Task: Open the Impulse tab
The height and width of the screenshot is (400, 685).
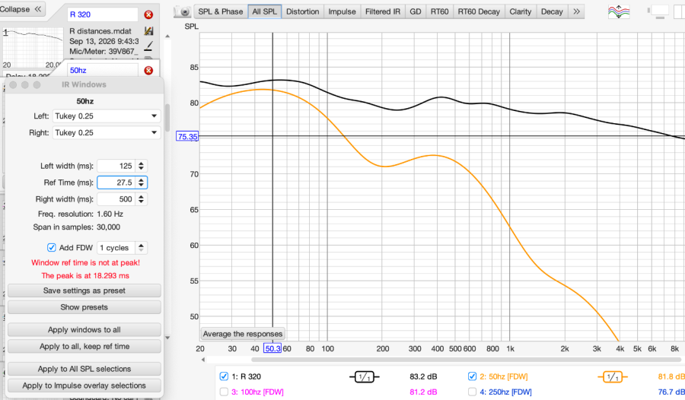Action: tap(342, 11)
